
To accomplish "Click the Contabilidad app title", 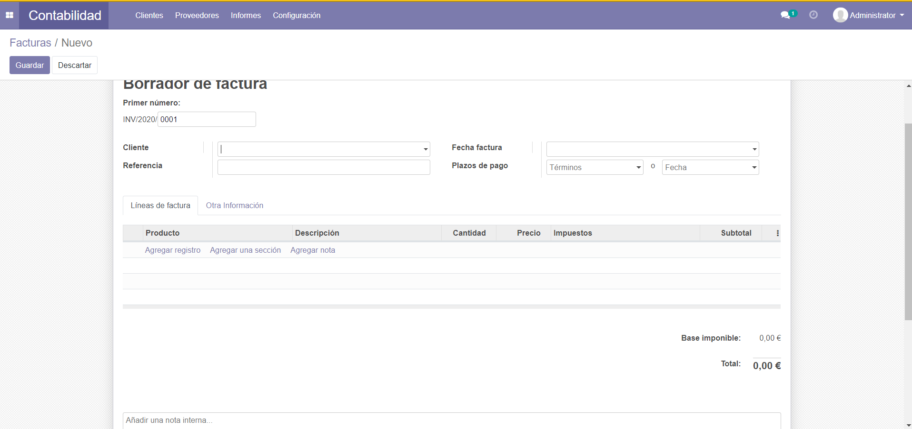I will click(x=65, y=15).
